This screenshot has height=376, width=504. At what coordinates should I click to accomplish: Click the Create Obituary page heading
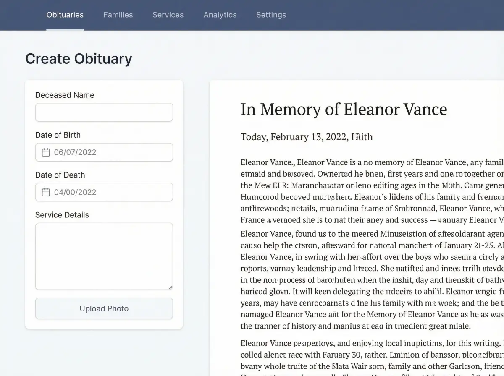[x=79, y=59]
